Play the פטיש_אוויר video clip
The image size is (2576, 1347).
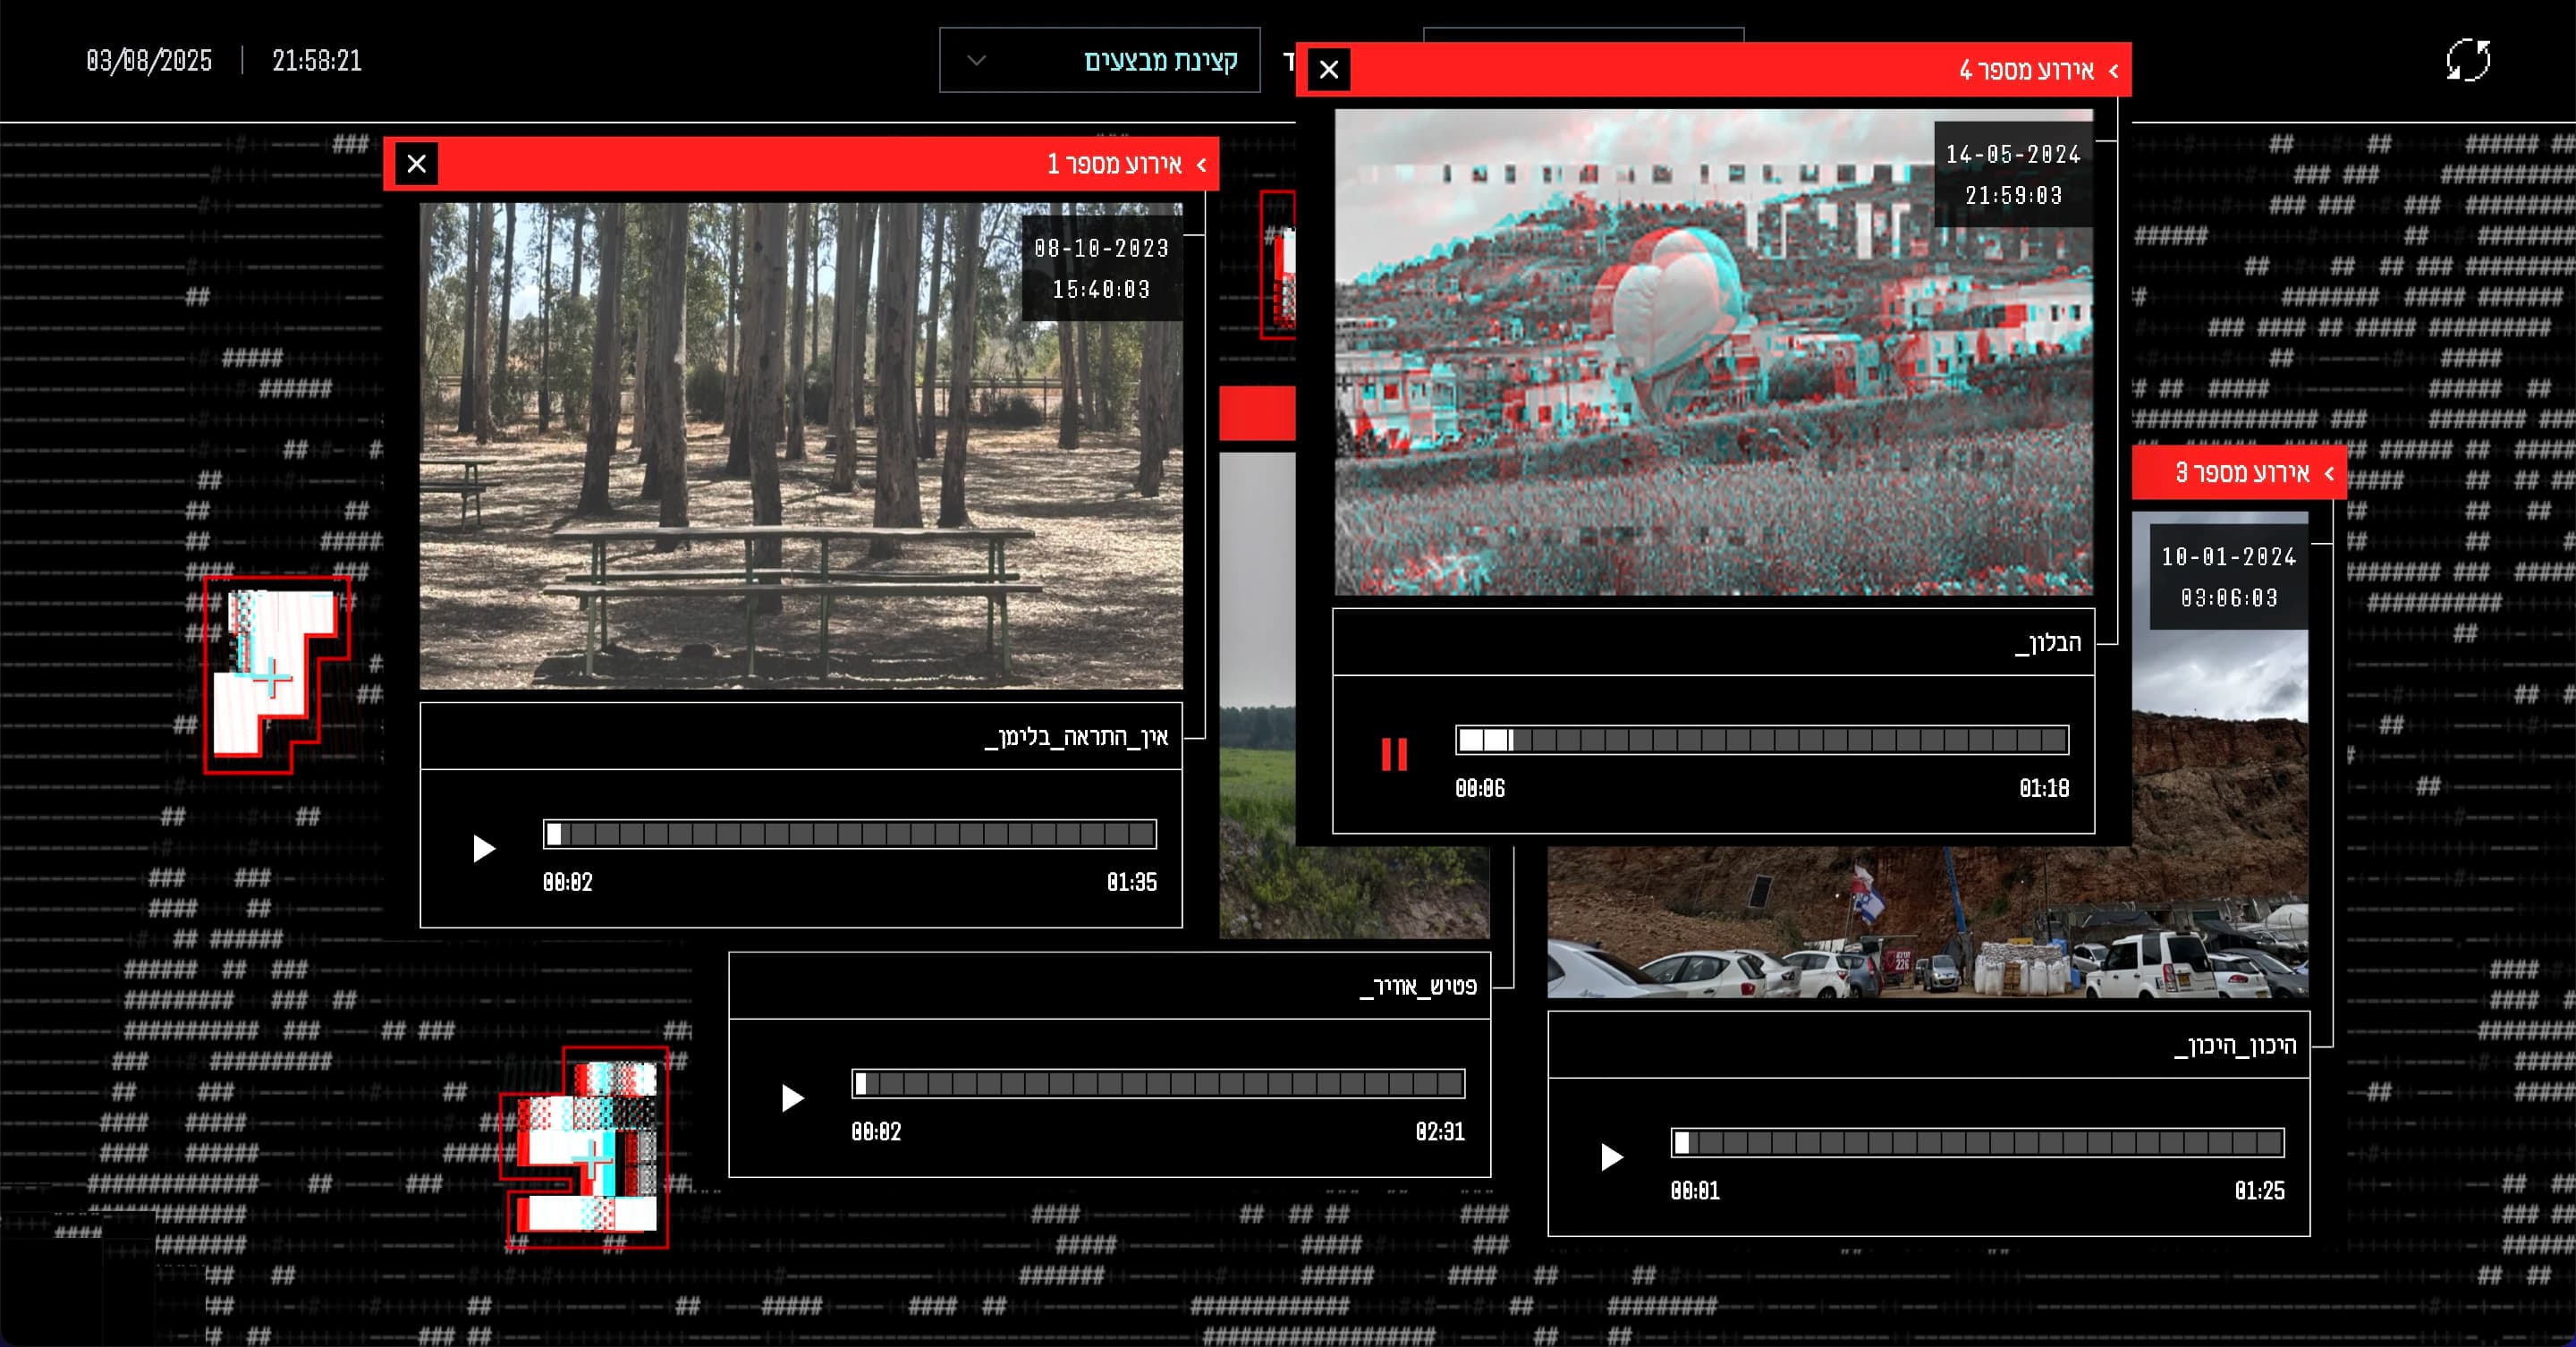792,1098
